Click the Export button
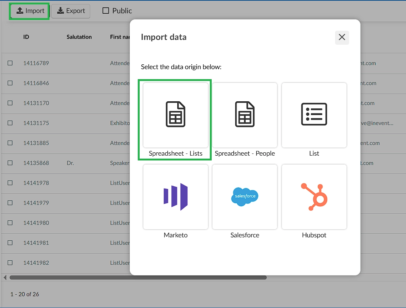The image size is (406, 308). point(71,11)
